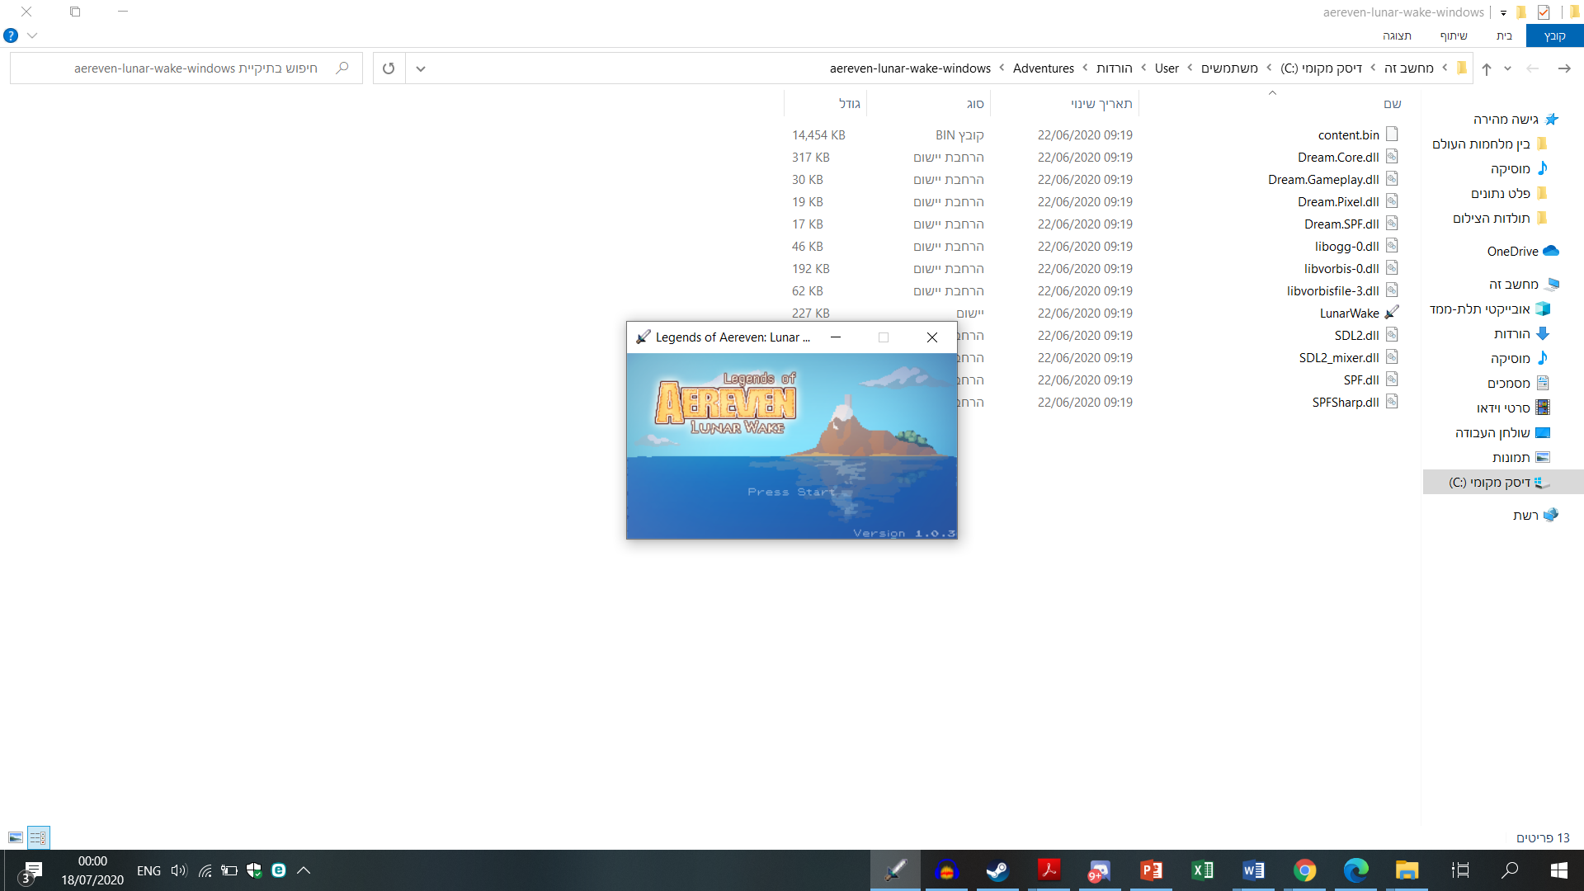Open הורדות downloads in the sidebar
Screen dimensions: 1584x891
(x=1521, y=333)
